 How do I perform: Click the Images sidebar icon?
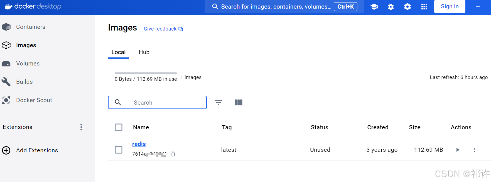[x=6, y=45]
